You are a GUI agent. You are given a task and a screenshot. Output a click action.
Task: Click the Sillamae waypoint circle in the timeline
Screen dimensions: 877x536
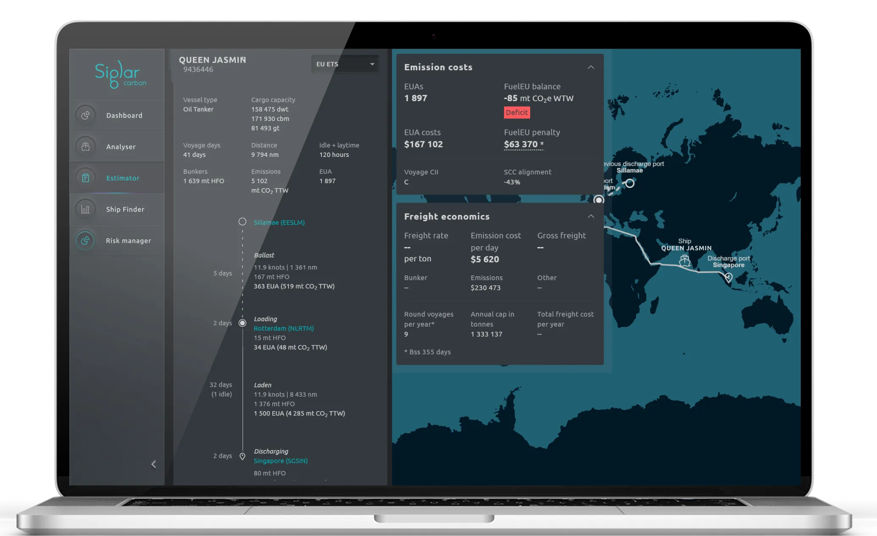(x=242, y=221)
